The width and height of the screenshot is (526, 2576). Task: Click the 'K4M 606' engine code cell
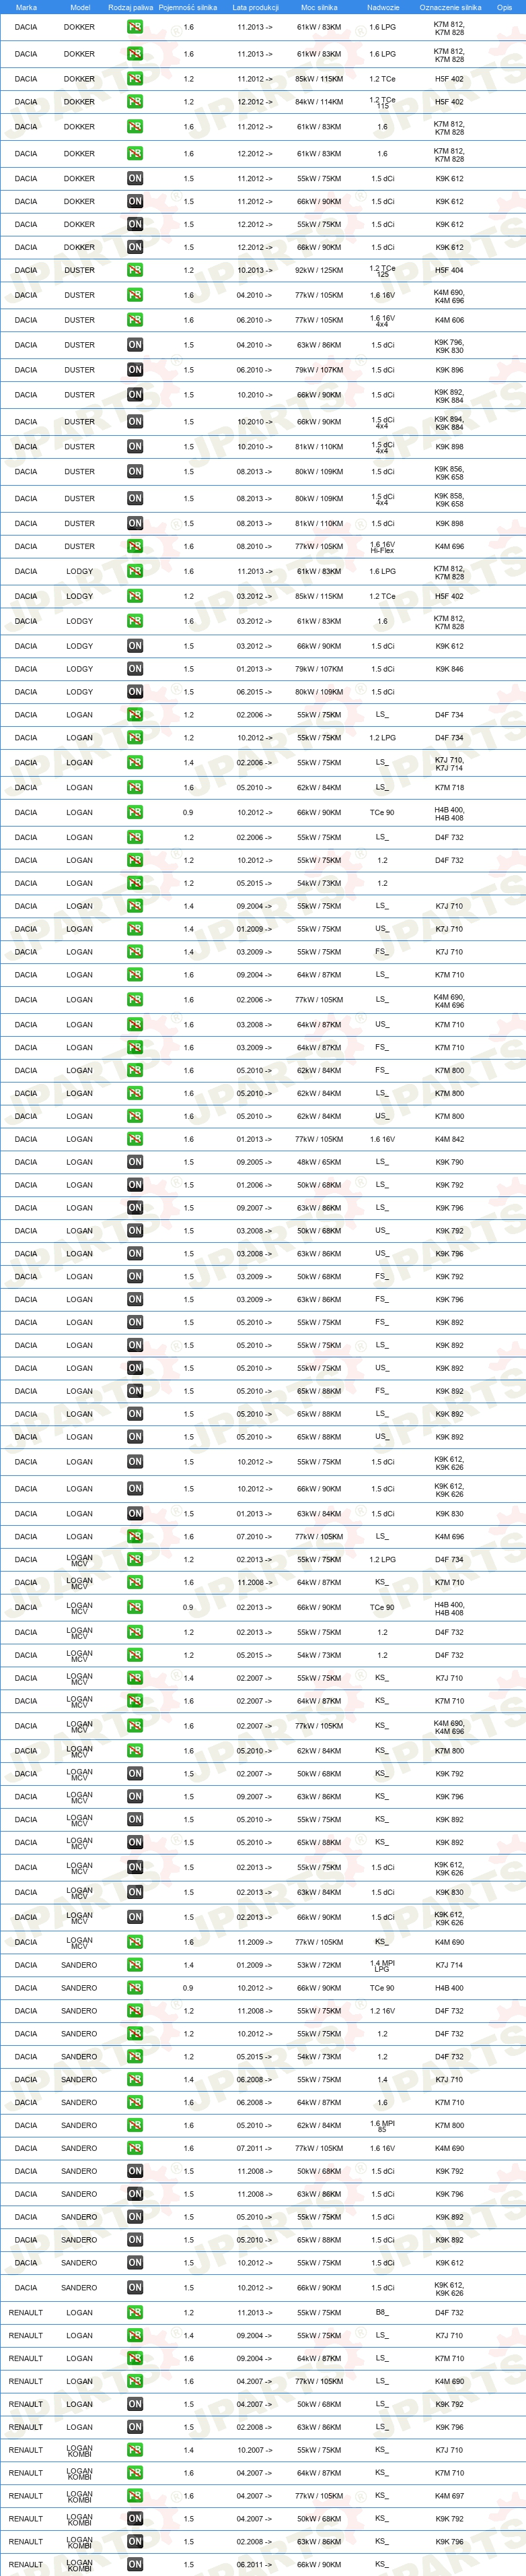tap(449, 320)
